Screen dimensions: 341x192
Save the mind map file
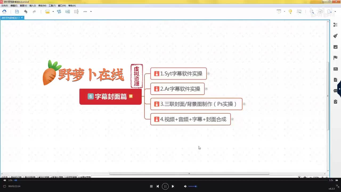pos(17,11)
